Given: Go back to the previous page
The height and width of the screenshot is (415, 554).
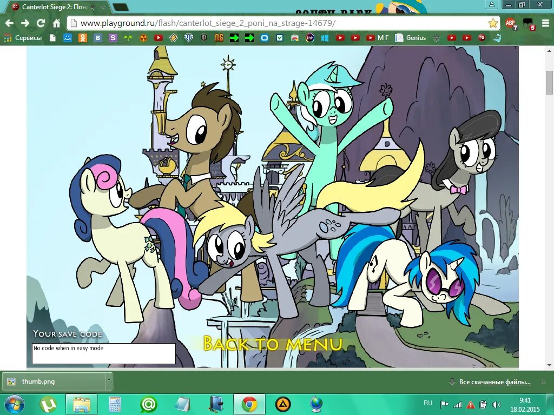Looking at the screenshot, I should tap(10, 23).
